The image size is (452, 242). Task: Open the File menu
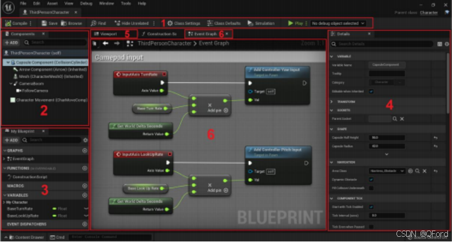pyautogui.click(x=23, y=3)
